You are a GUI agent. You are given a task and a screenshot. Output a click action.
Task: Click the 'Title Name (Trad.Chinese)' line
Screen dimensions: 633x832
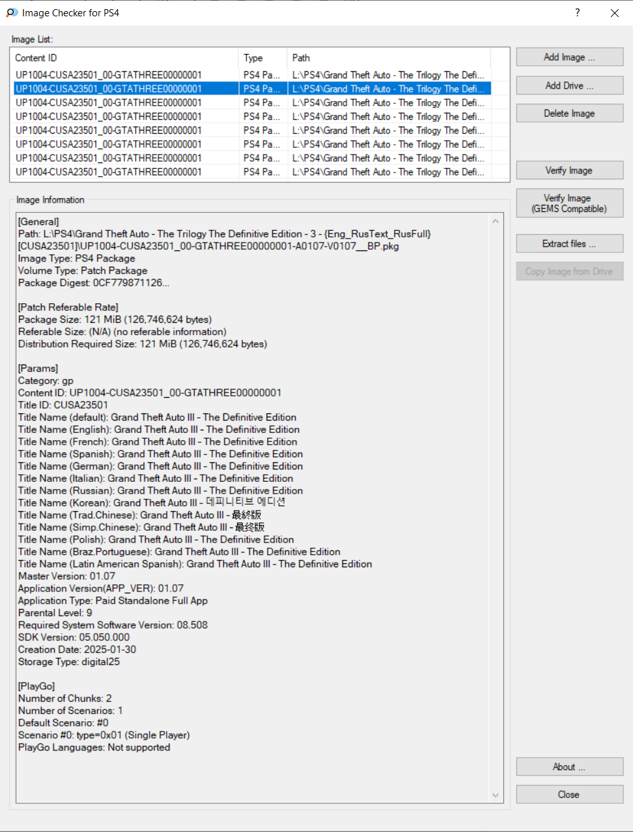click(140, 515)
